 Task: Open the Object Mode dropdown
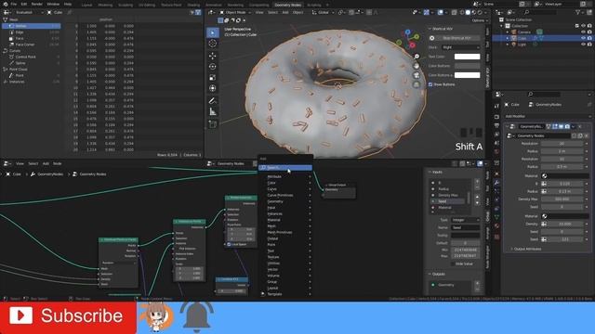point(235,12)
